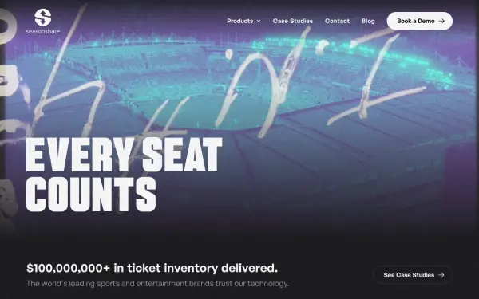The height and width of the screenshot is (299, 479).
Task: Click the Book a Demo button
Action: coord(420,21)
